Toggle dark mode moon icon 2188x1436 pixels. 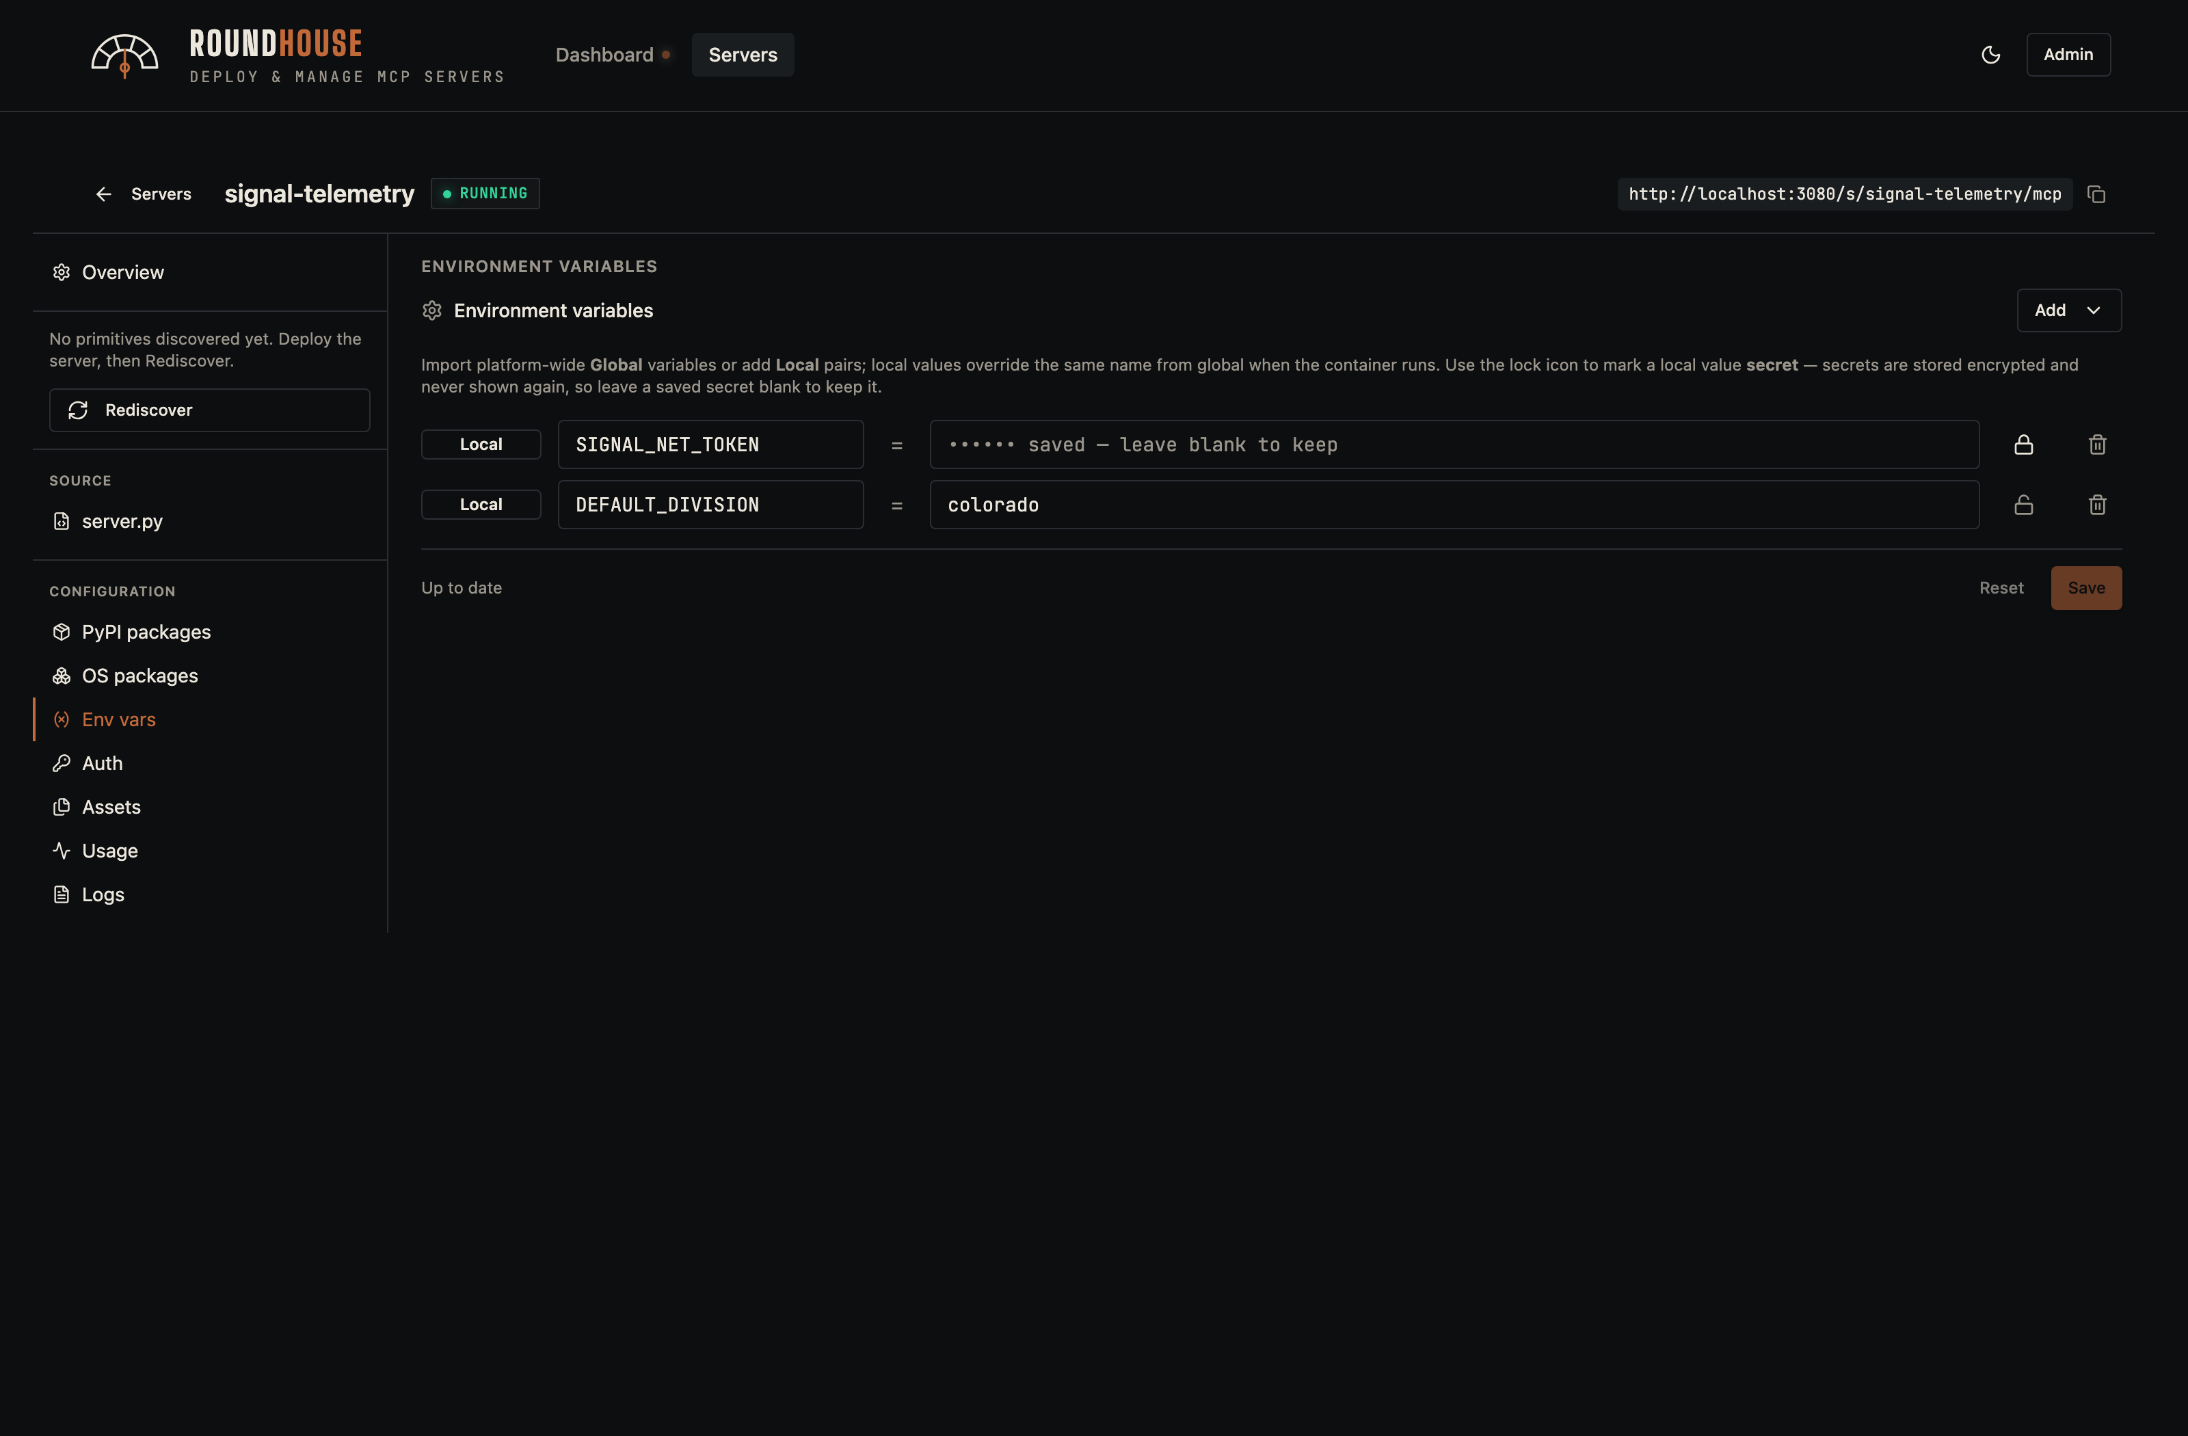pos(1990,55)
